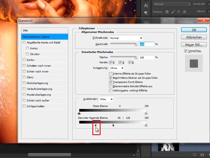Open the Ausblenden Grau dropdown
The height and width of the screenshot is (158, 210).
click(107, 99)
